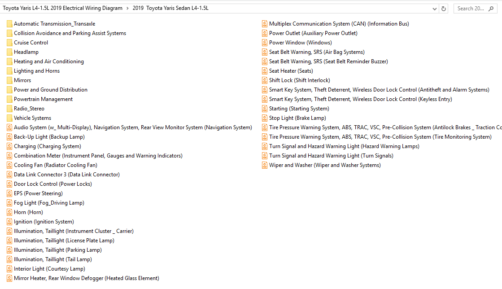Screen dimensions: 502x289
Task: Select Turn Signal (Hazard Warning Lamps) file
Action: pos(344,146)
